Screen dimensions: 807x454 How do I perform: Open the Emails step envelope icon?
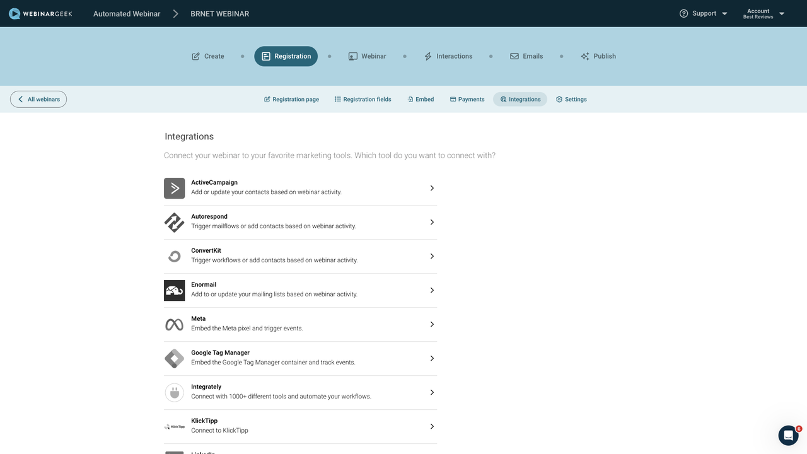(x=514, y=56)
